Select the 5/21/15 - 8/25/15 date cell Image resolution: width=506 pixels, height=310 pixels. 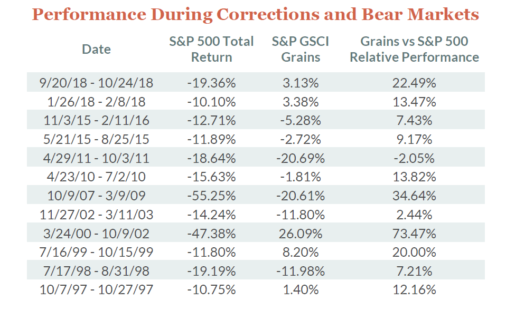click(x=96, y=139)
